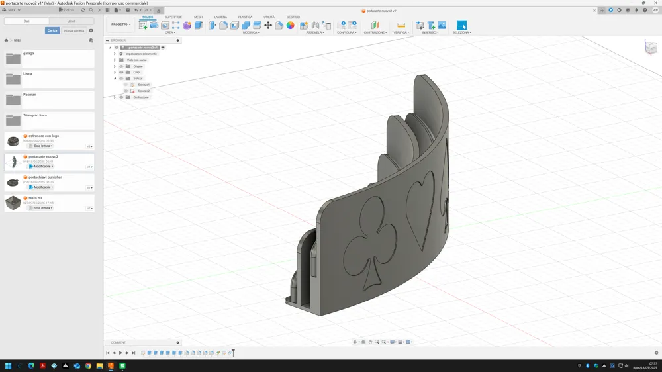Screen dimensions: 662x372
Task: Click the Insert Derive icon
Action: click(420, 25)
